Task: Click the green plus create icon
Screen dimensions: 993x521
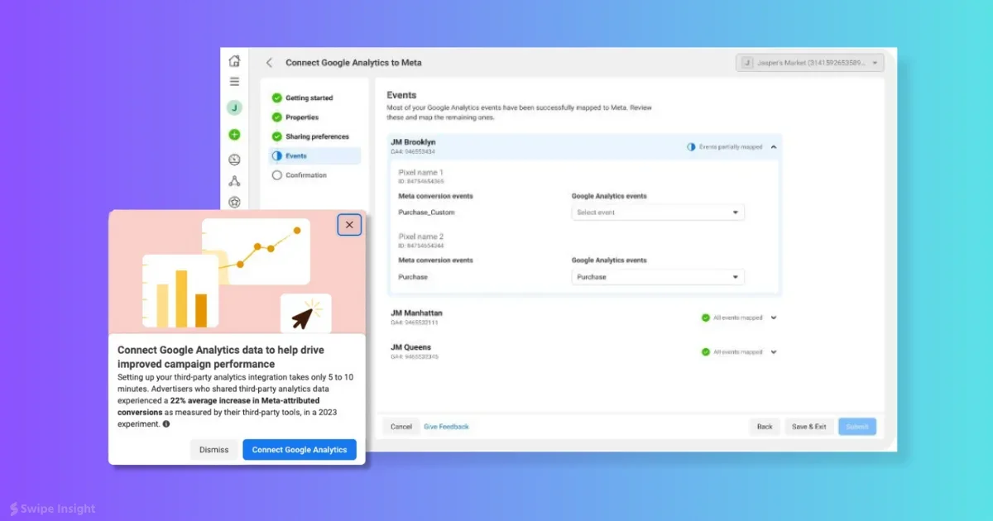Action: point(234,134)
